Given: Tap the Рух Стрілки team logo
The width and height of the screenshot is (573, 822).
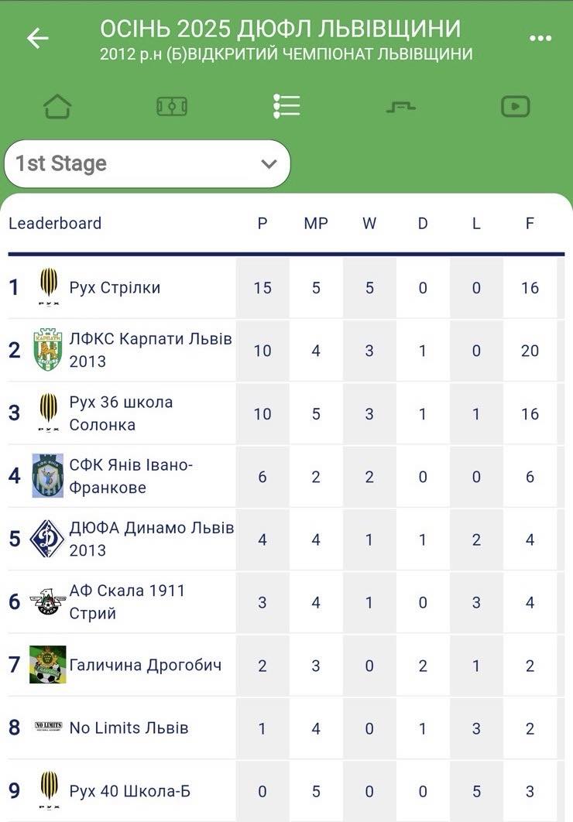Looking at the screenshot, I should (48, 288).
